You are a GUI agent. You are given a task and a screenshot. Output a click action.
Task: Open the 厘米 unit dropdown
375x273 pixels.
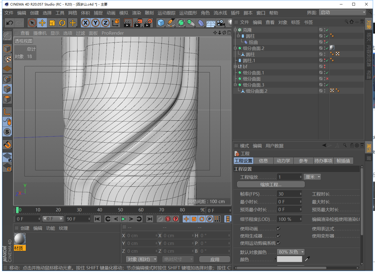313,177
